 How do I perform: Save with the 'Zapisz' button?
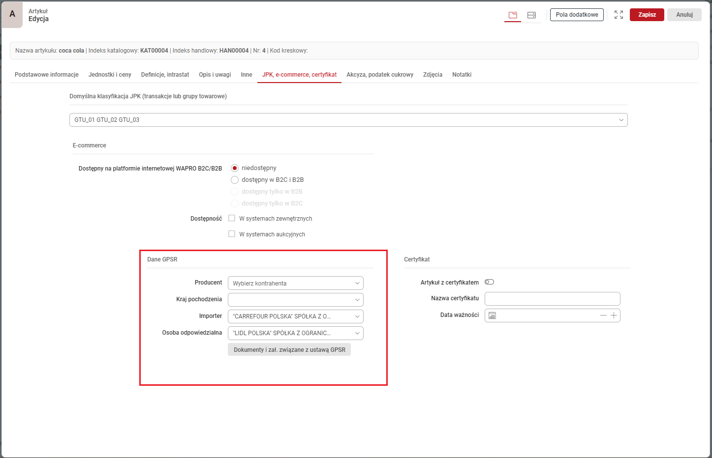pos(647,15)
